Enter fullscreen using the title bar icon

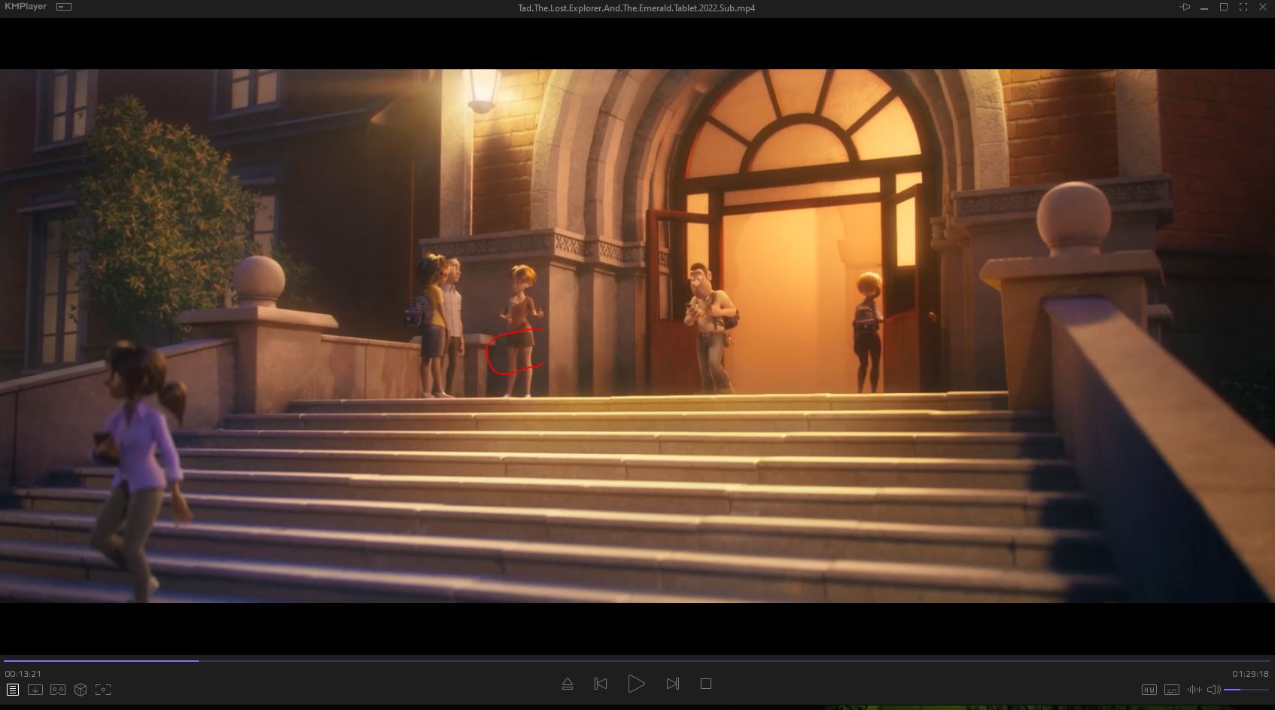pos(1243,7)
